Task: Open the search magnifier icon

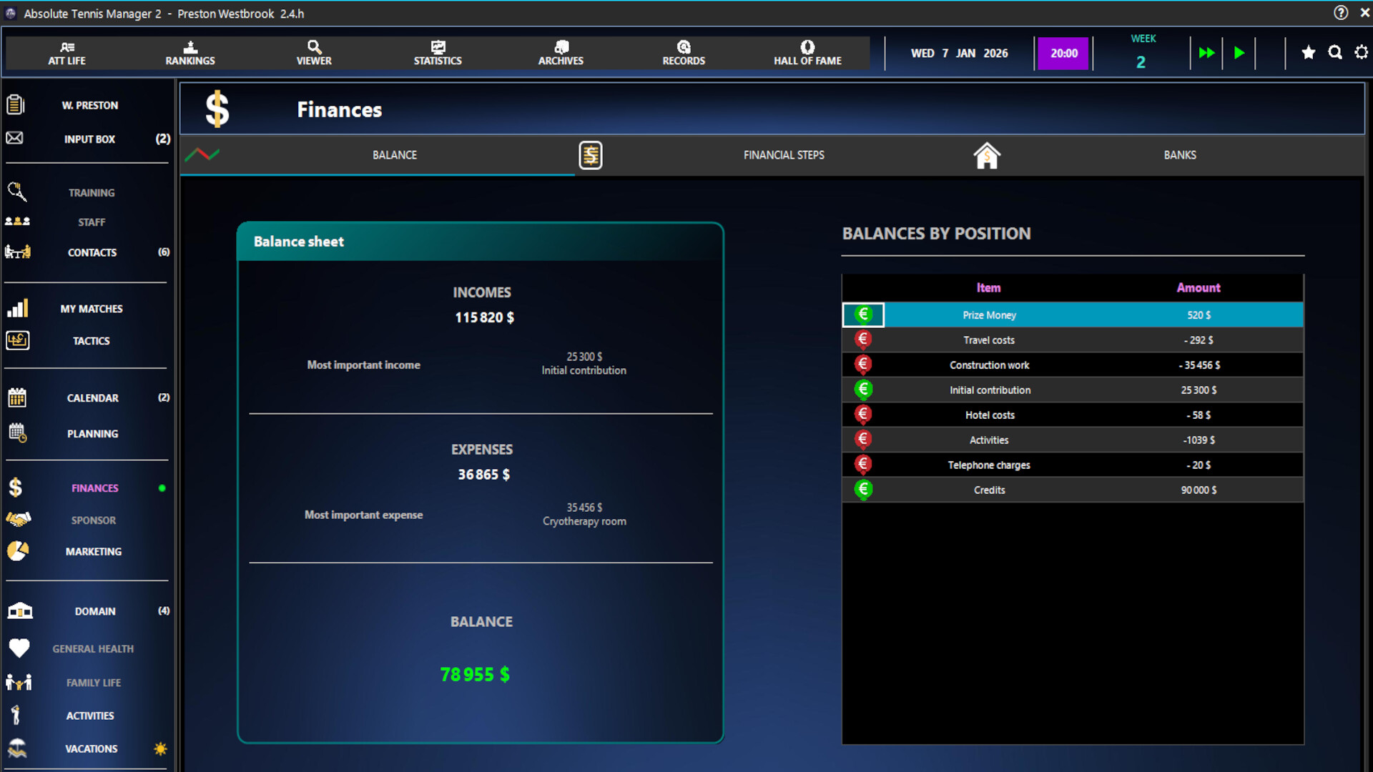Action: (1335, 52)
